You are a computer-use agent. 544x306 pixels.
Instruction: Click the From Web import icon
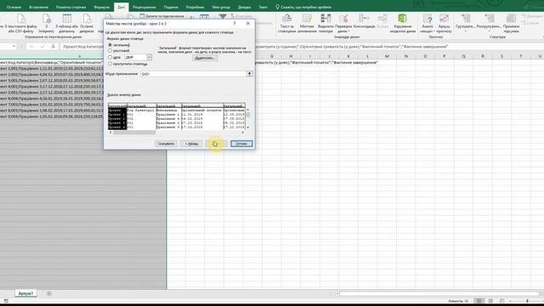pos(47,23)
